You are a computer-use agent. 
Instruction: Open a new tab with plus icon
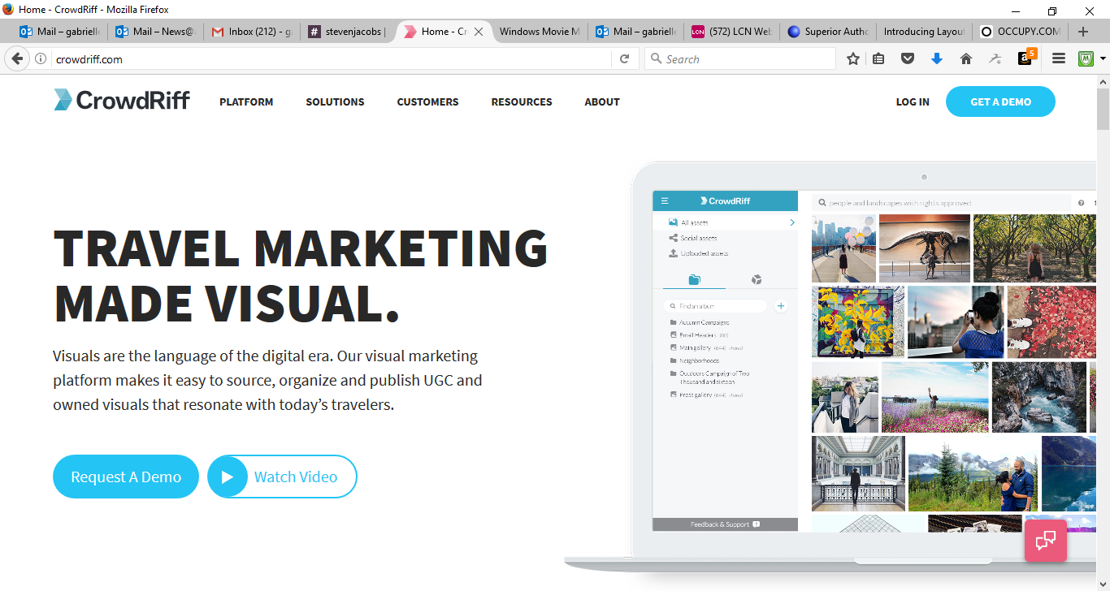pos(1083,32)
